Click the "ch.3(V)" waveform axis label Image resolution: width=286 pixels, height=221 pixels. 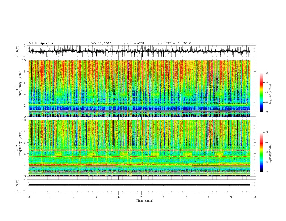17,185
